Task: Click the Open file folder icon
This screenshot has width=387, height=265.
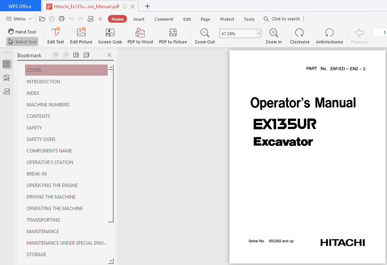Action: point(42,19)
